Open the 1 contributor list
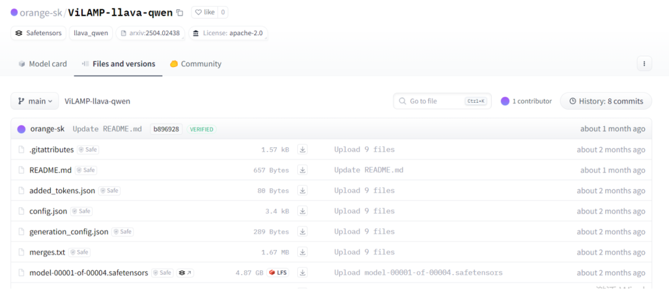The height and width of the screenshot is (289, 669). click(527, 101)
